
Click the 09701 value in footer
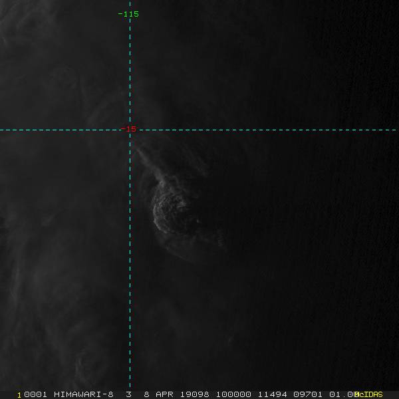tap(305, 394)
